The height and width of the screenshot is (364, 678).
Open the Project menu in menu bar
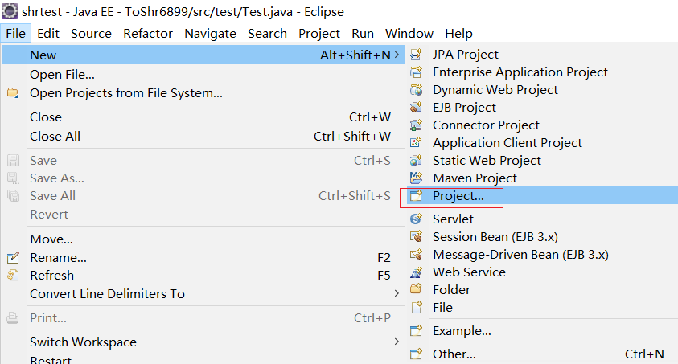tap(319, 33)
